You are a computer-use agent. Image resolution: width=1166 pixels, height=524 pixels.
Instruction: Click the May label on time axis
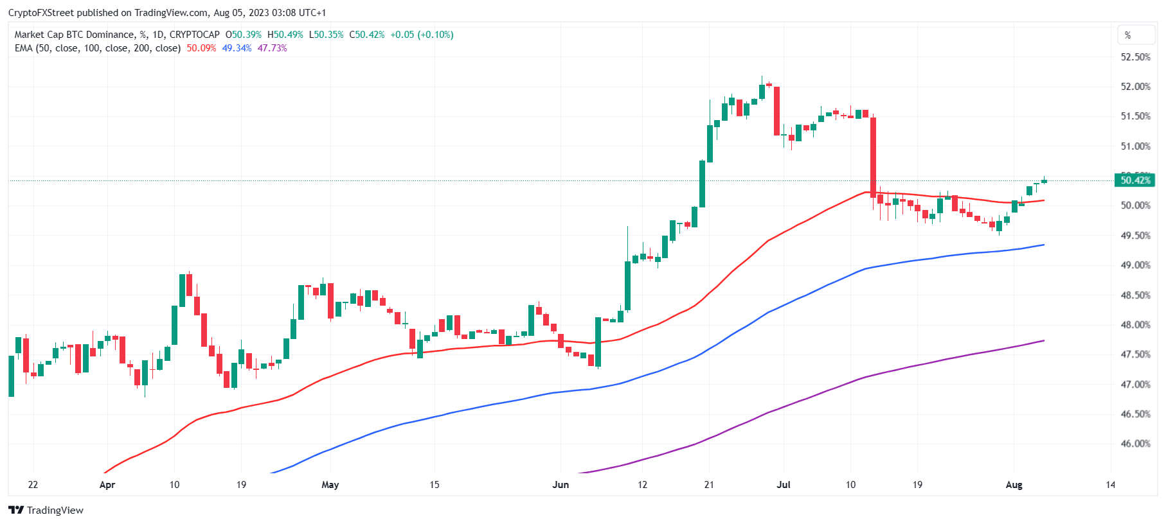[330, 485]
